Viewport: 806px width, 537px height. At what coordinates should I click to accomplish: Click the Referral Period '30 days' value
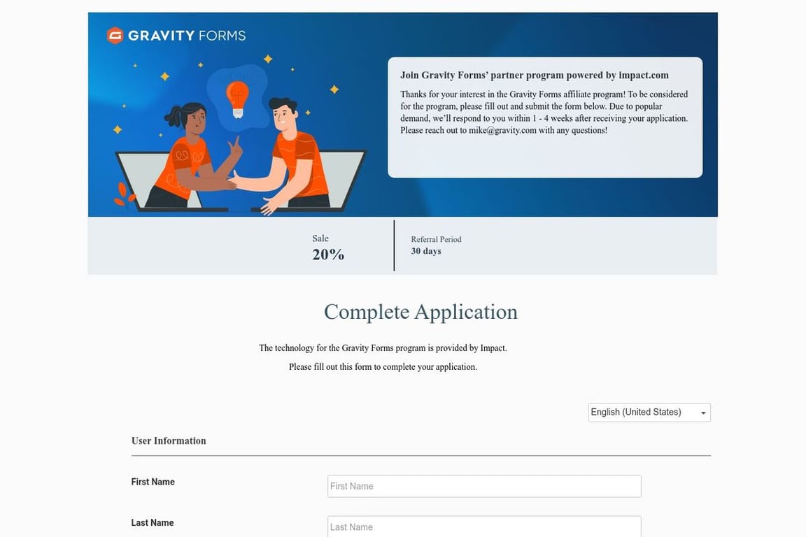pyautogui.click(x=426, y=251)
